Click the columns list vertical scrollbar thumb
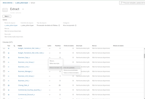Viewport: 145px width, 99px height. 144,56
